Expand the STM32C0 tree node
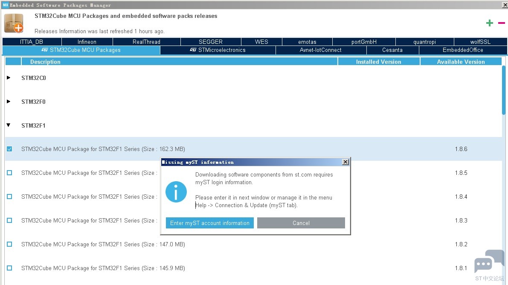508x285 pixels. (x=9, y=78)
